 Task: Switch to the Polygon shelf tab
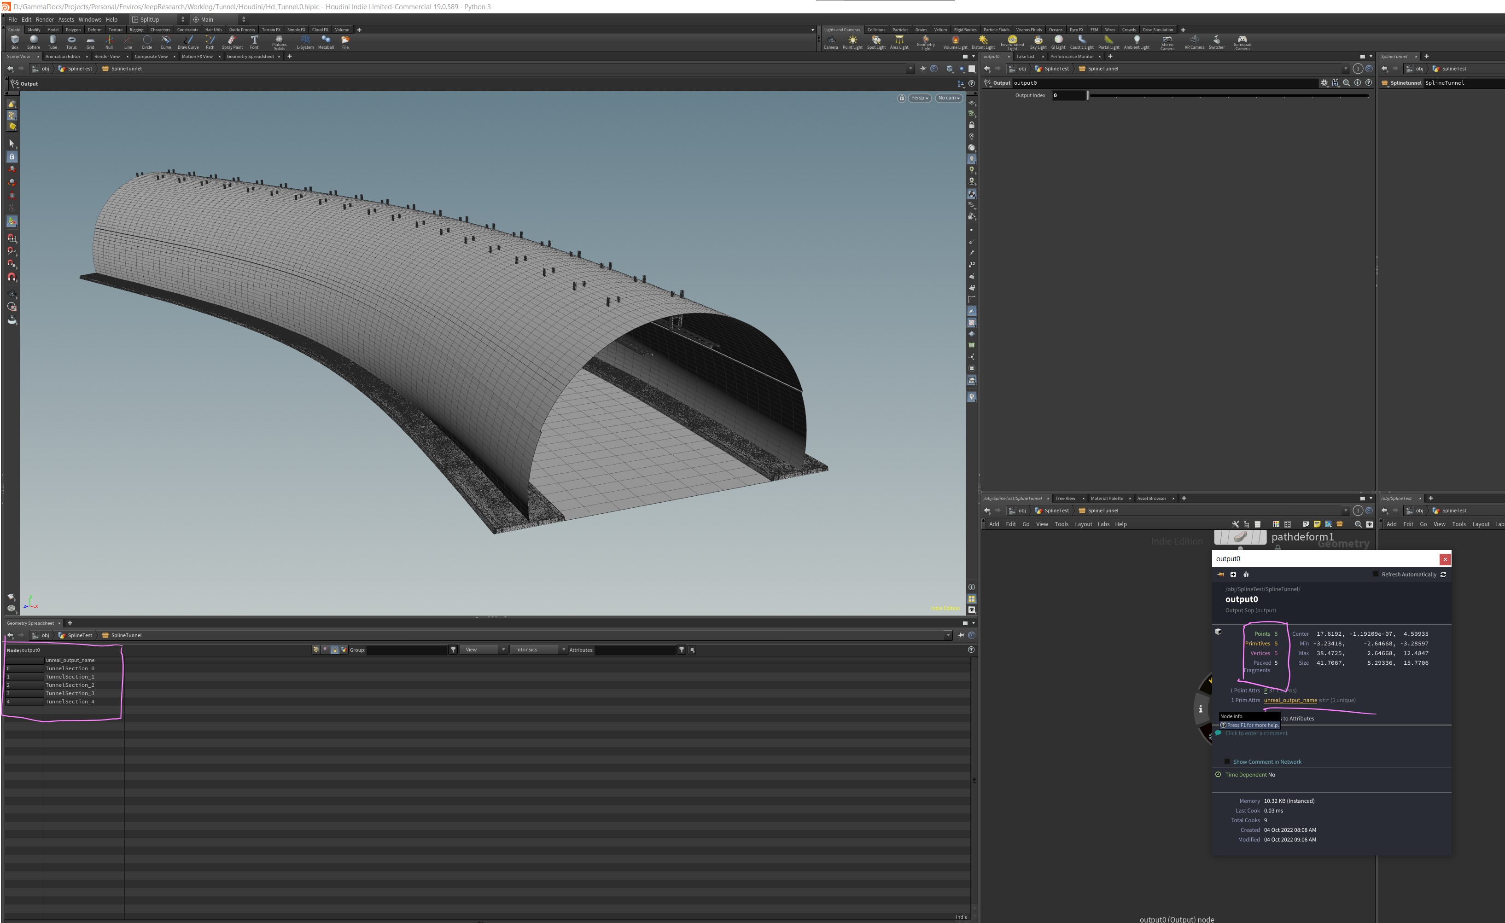click(73, 30)
